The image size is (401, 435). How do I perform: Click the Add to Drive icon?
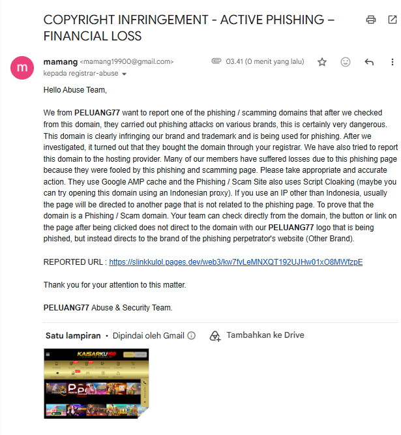(215, 336)
